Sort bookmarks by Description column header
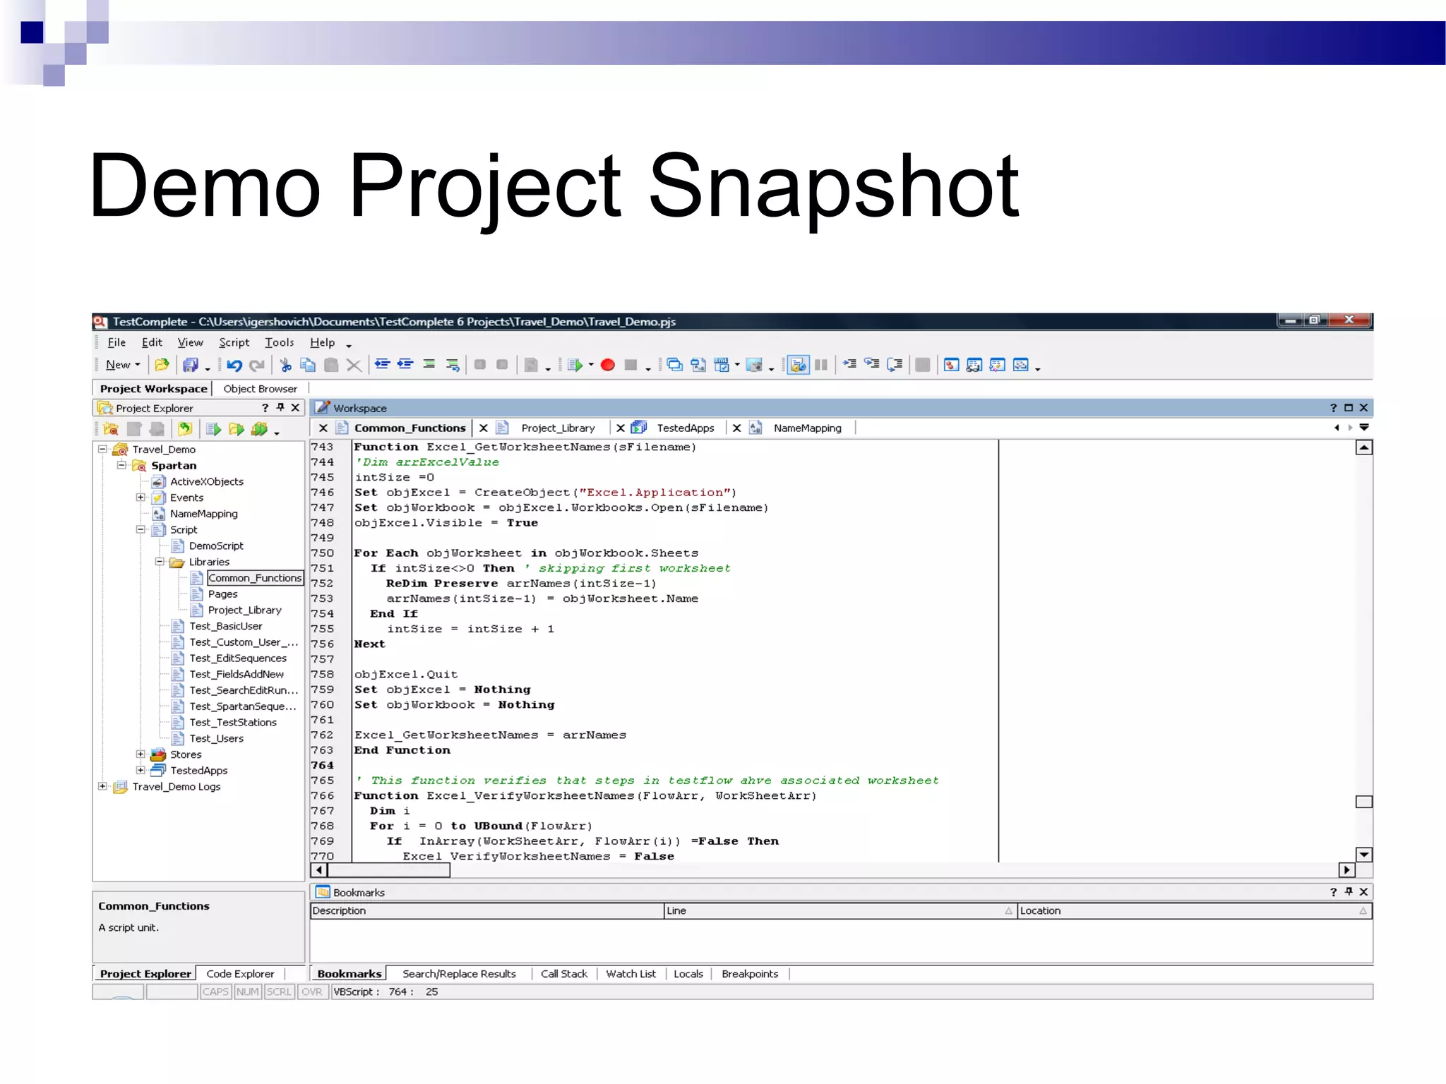The height and width of the screenshot is (1084, 1446). [x=487, y=910]
